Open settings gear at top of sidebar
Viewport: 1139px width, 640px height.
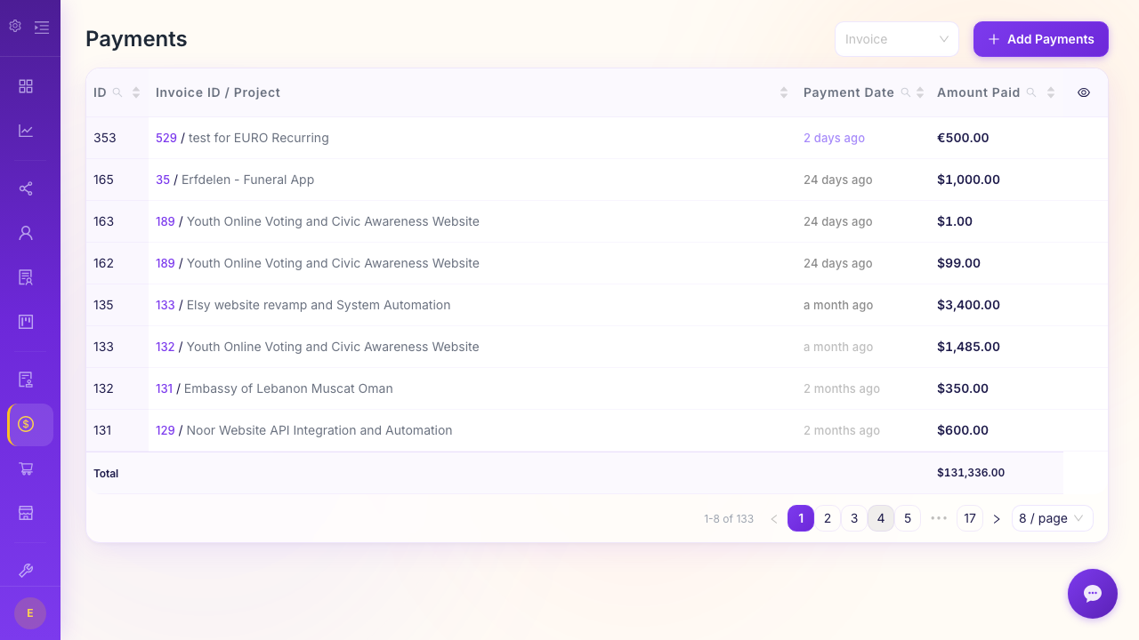click(x=14, y=27)
